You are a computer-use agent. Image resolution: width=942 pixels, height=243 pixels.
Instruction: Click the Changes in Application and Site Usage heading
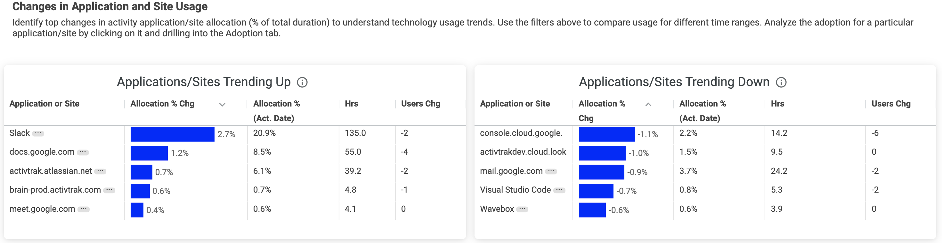[110, 6]
